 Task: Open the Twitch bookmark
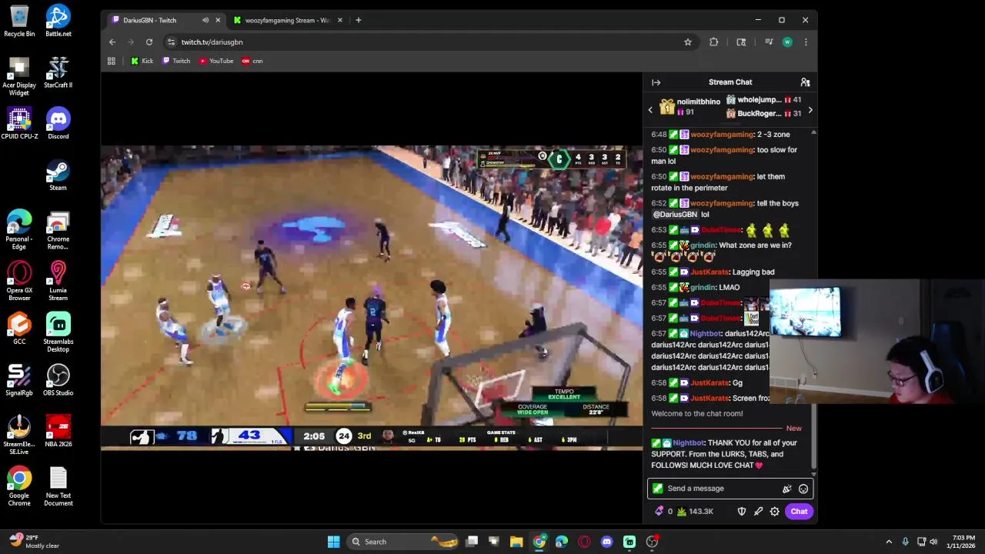tap(176, 61)
